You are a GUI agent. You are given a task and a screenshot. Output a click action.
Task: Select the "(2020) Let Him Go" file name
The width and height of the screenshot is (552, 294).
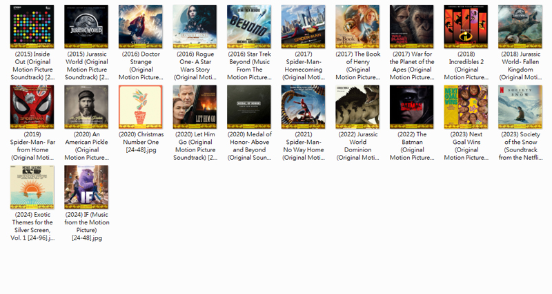195,146
